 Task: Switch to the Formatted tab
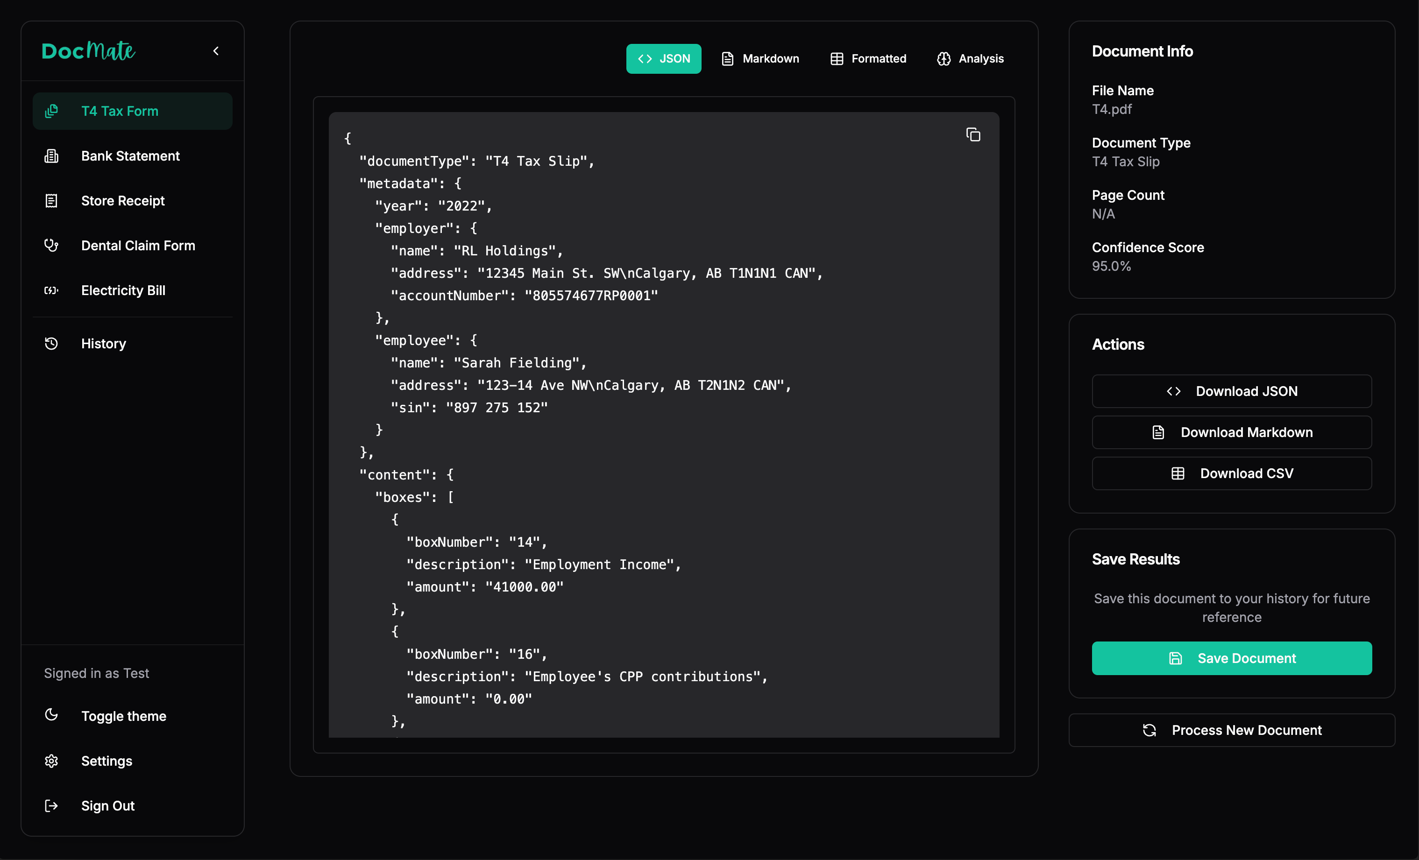coord(868,59)
